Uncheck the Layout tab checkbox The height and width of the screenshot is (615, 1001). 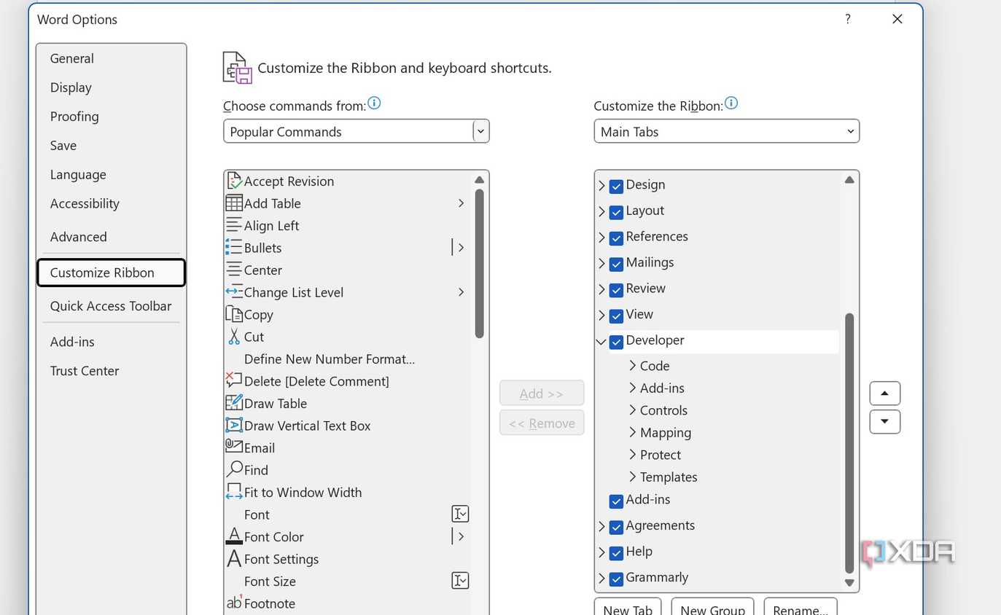(616, 211)
